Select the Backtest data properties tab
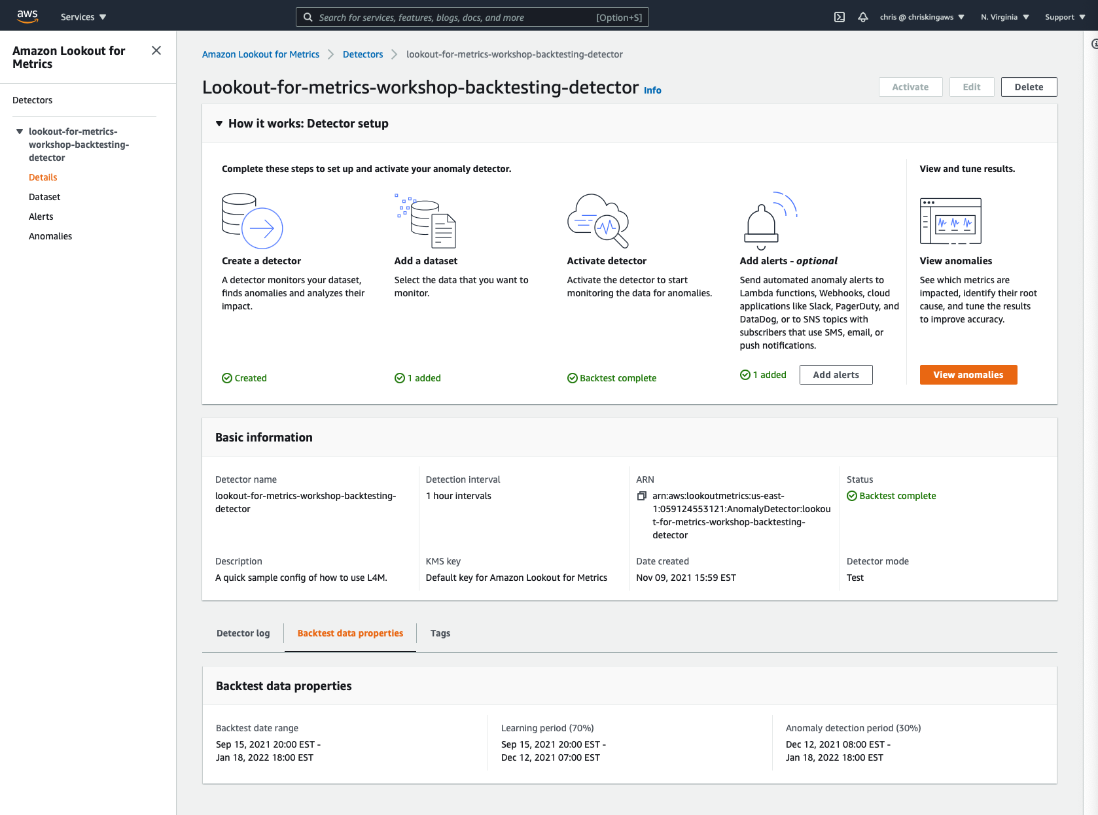 pos(350,633)
